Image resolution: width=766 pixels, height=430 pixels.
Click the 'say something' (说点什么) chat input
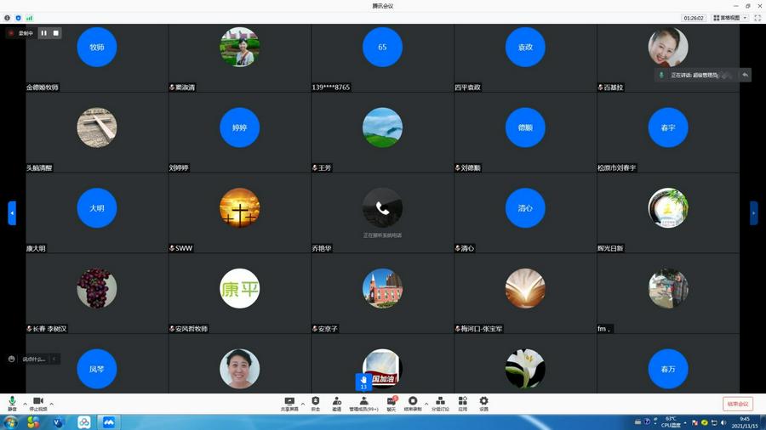34,359
